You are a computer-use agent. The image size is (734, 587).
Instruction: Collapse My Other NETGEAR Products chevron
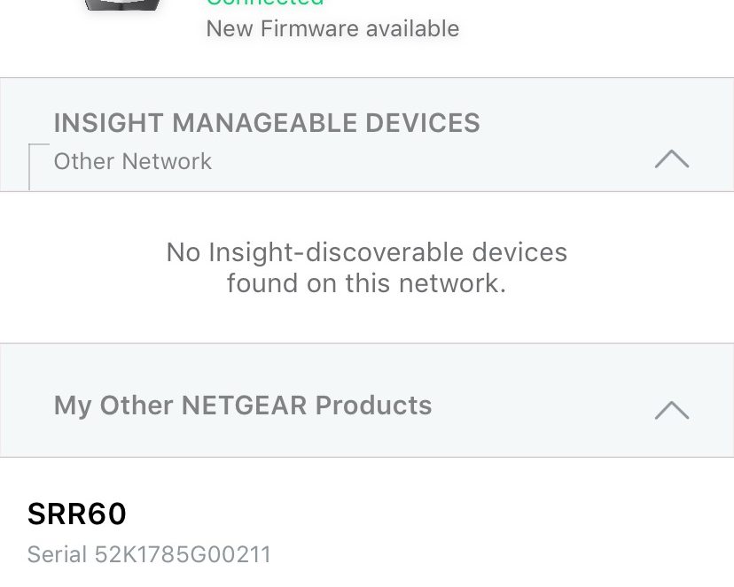(672, 410)
